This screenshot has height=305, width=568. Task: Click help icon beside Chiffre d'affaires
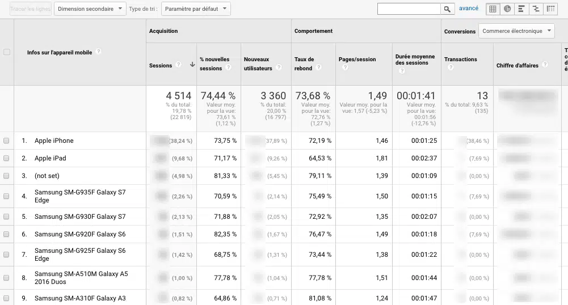click(545, 65)
